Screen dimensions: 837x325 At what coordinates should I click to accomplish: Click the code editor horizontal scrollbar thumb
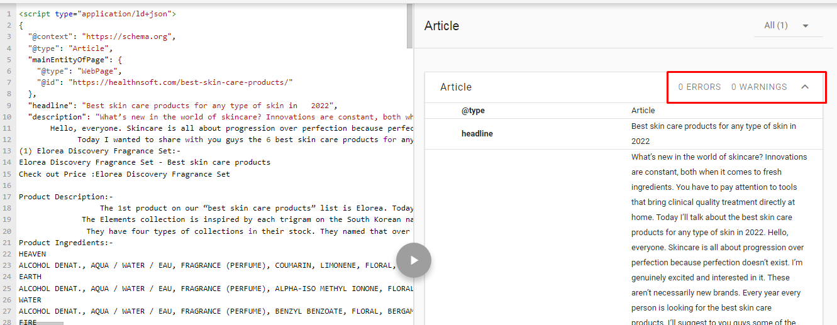click(x=49, y=322)
